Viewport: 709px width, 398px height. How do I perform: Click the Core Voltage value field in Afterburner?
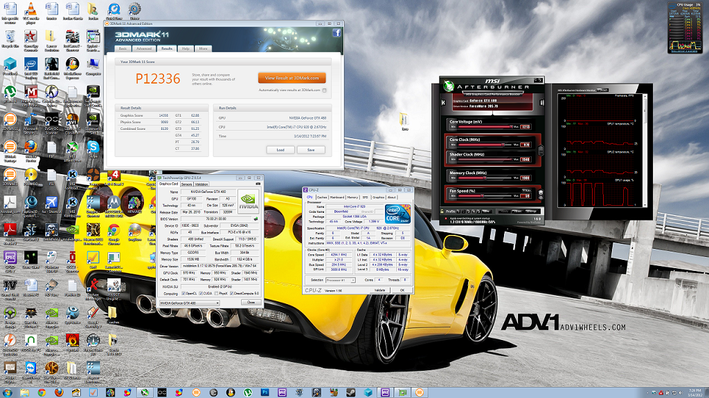pos(525,127)
